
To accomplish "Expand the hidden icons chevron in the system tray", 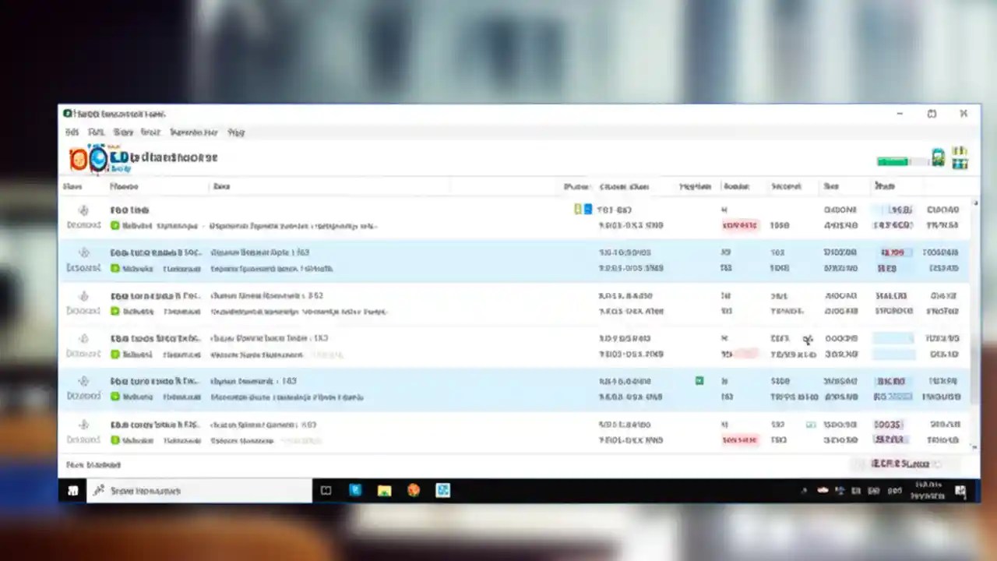I will [x=804, y=491].
